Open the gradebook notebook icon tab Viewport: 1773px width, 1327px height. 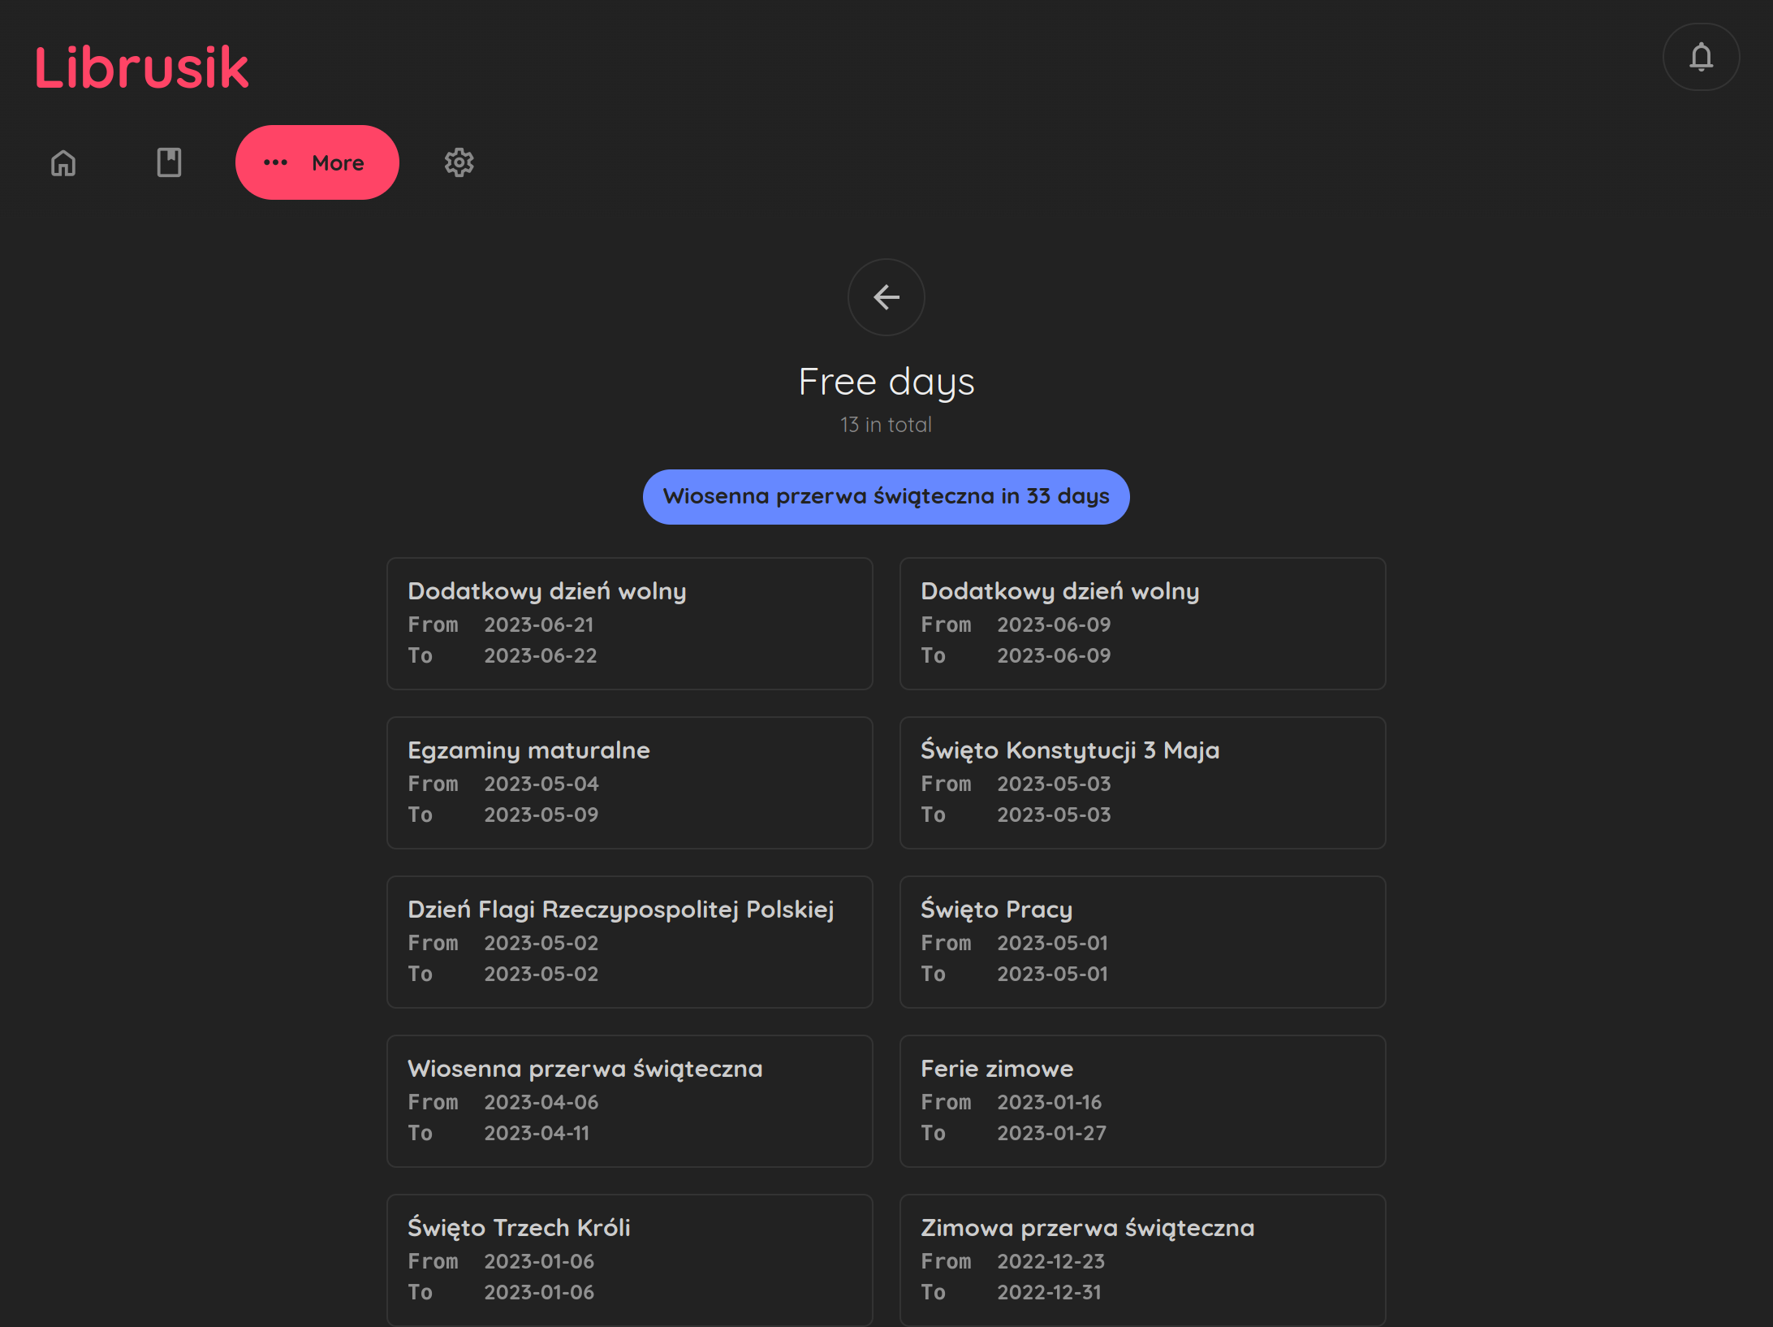169,162
